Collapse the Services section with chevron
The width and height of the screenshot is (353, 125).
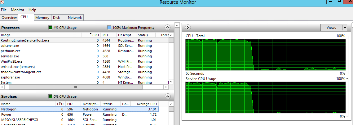coord(168,96)
